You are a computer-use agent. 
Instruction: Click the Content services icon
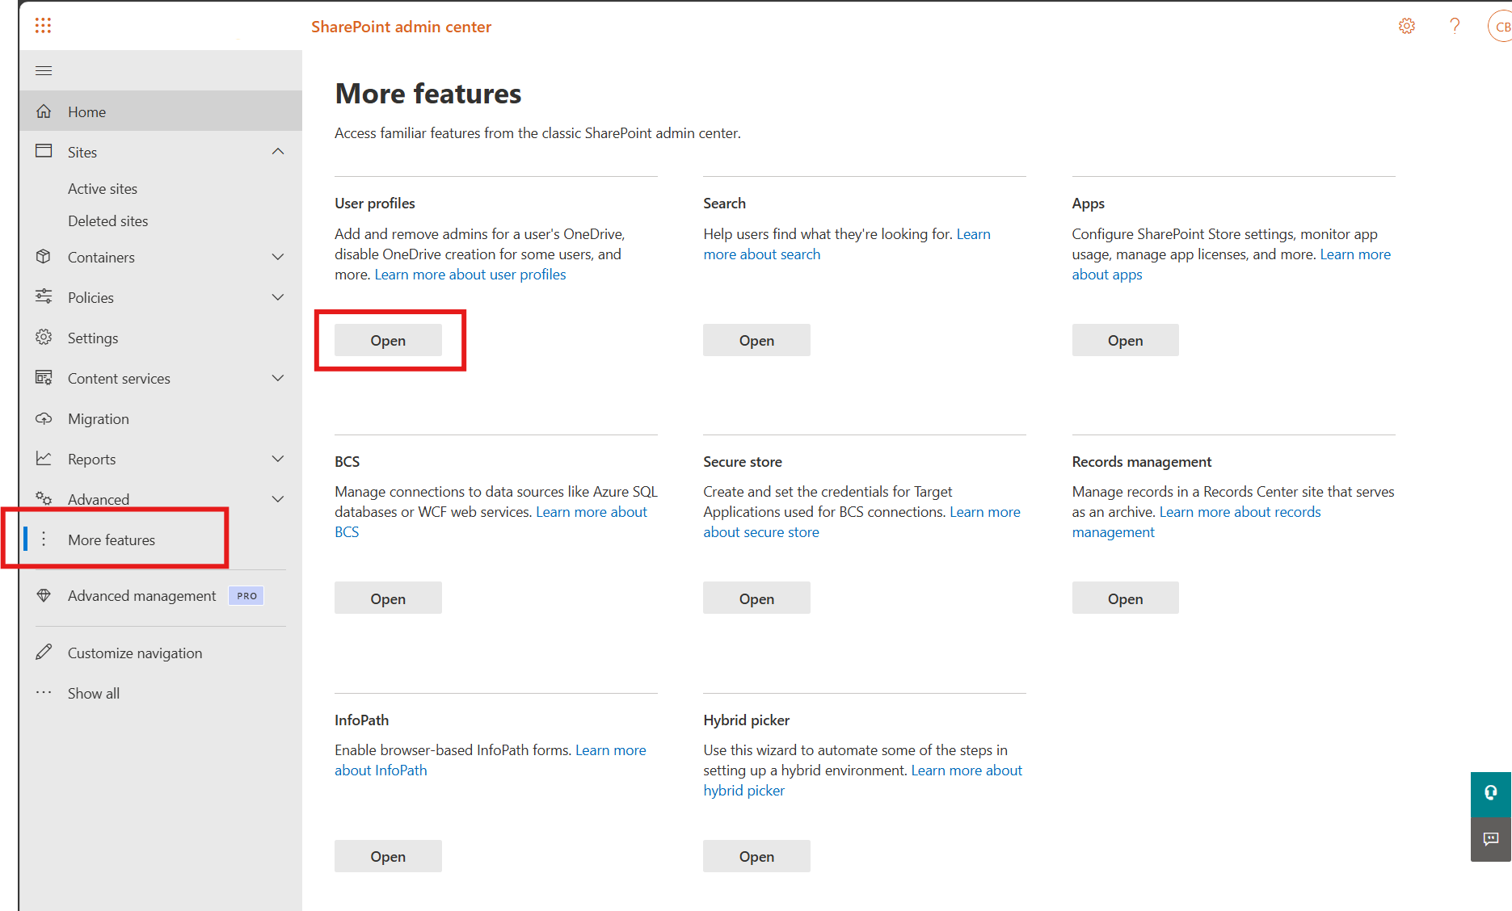[x=44, y=377]
